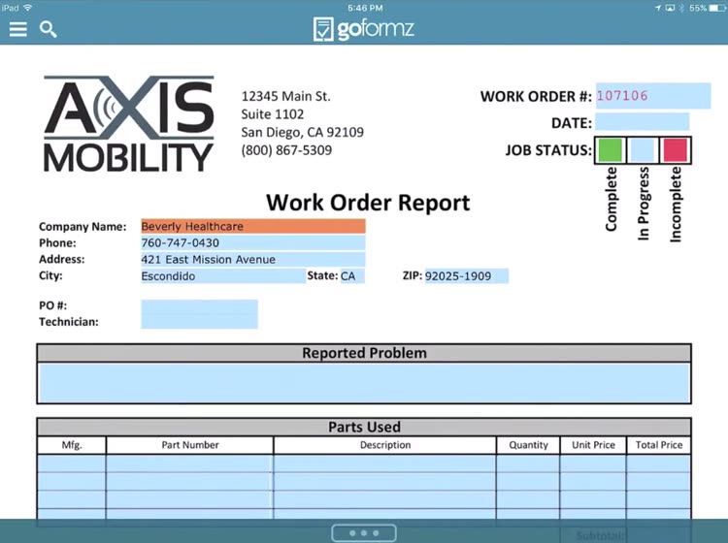Tap the empty Date field
728x543 pixels.
(643, 122)
